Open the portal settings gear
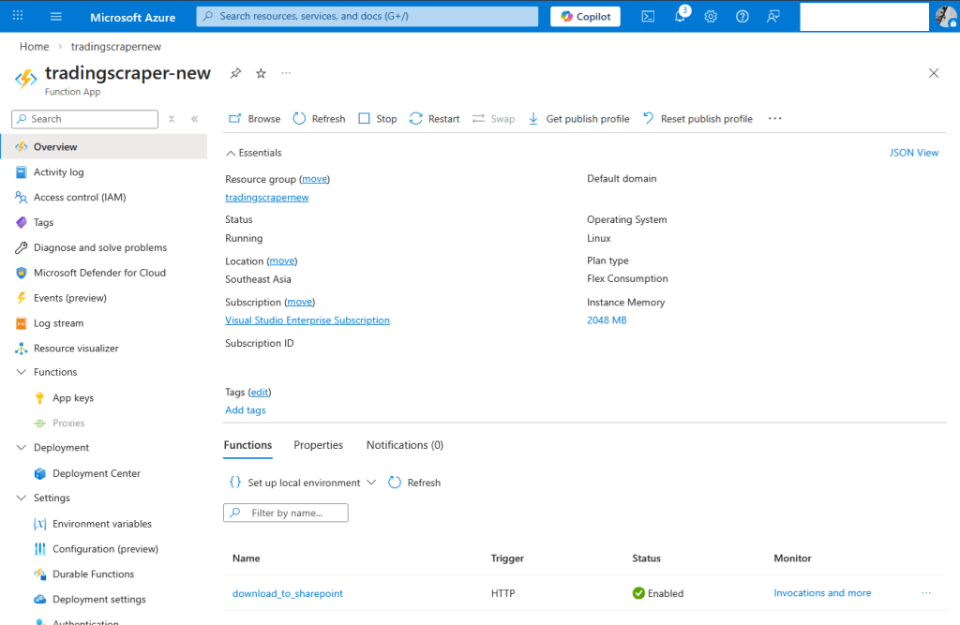The width and height of the screenshot is (960, 625). pos(711,17)
